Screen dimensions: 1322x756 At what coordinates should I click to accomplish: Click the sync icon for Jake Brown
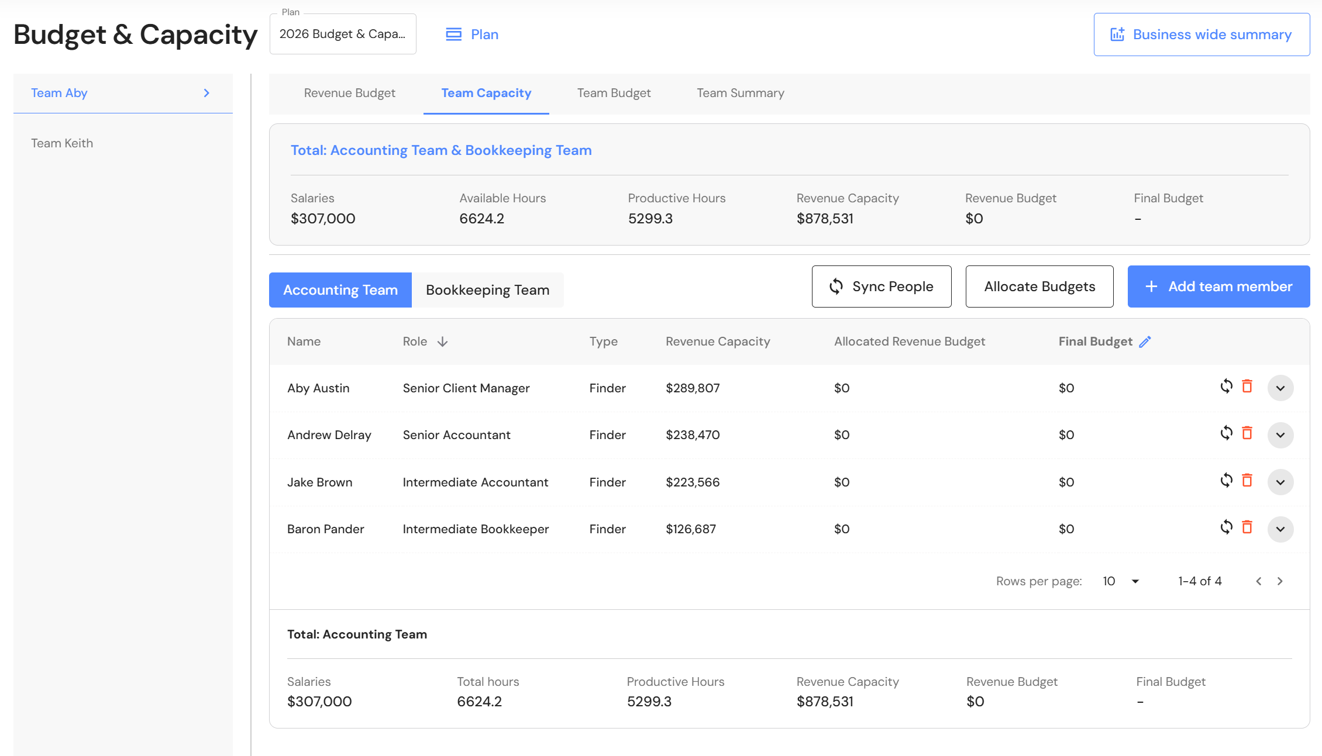point(1226,481)
